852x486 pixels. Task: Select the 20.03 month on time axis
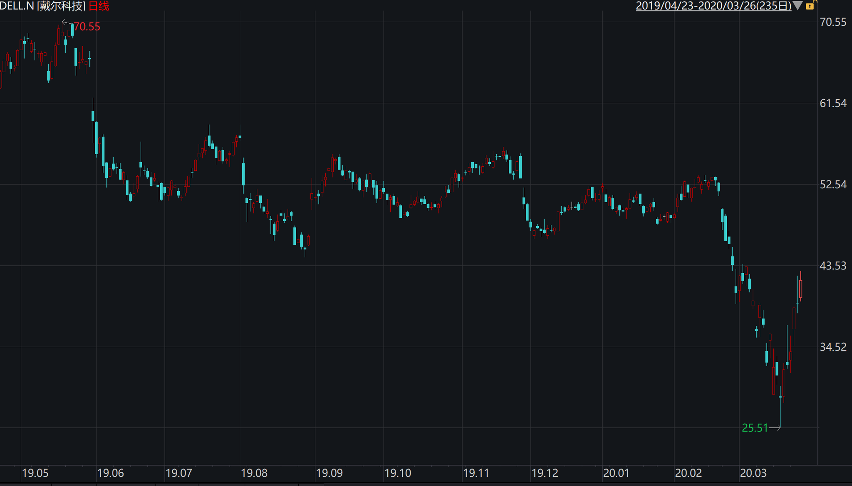[753, 473]
